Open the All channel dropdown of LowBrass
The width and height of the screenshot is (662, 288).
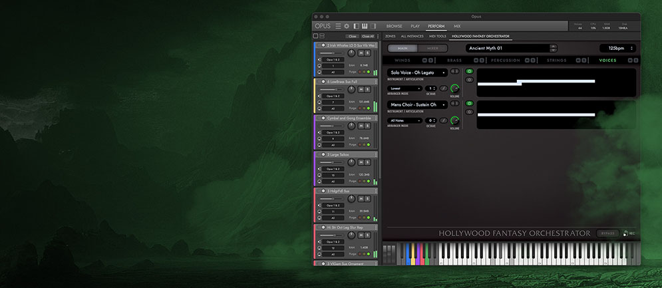click(333, 108)
